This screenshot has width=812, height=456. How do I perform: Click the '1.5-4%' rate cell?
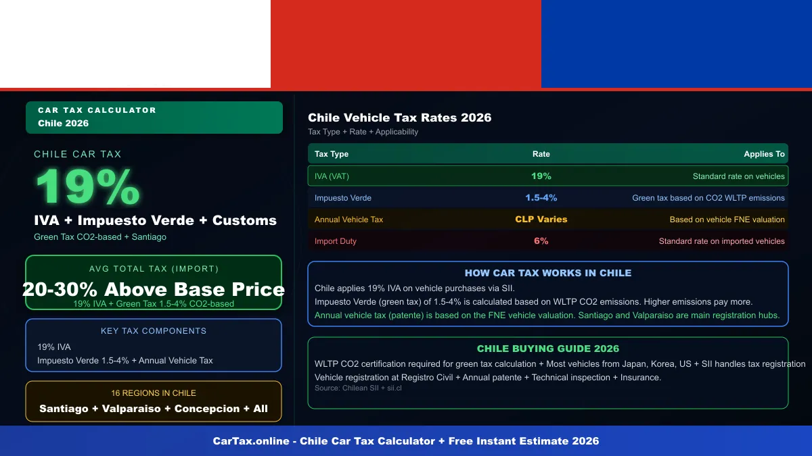coord(541,198)
